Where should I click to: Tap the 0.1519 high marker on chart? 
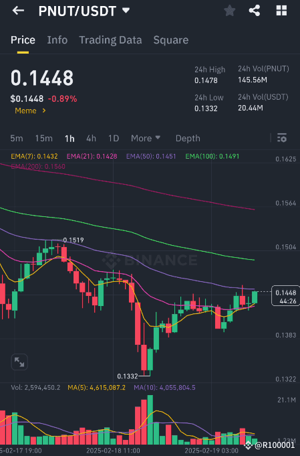[73, 240]
